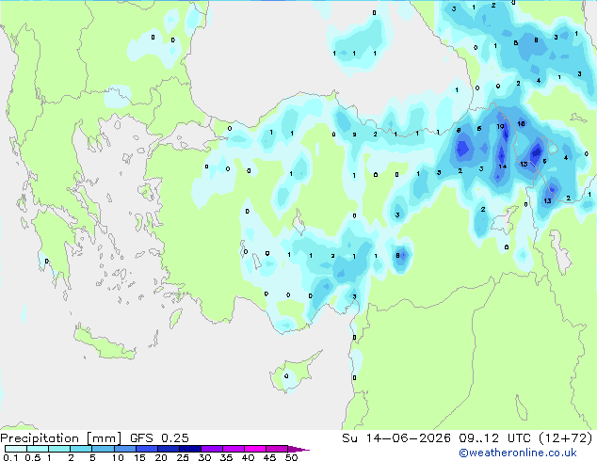Select the precipitation value '14' on the map
Screen dimensions: 597x461
[x=503, y=167]
